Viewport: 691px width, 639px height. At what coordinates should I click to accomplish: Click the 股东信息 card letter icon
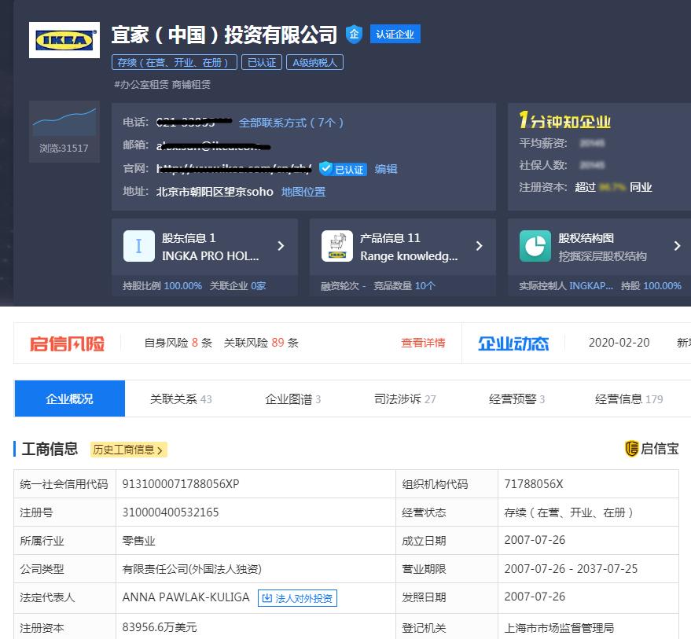click(x=138, y=246)
